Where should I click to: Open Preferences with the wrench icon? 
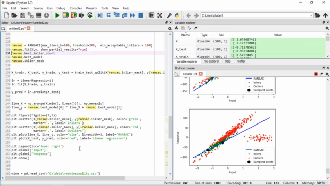[169, 16]
